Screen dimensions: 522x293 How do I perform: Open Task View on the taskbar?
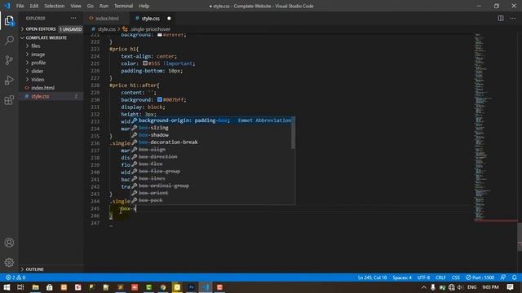20,287
